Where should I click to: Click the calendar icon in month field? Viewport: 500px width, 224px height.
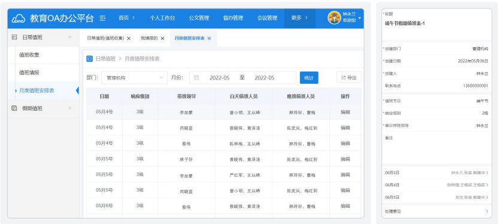click(x=196, y=77)
